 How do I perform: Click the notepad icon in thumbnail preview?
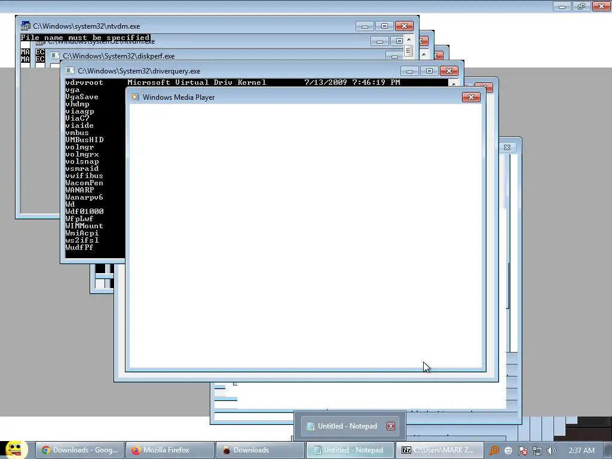point(310,426)
